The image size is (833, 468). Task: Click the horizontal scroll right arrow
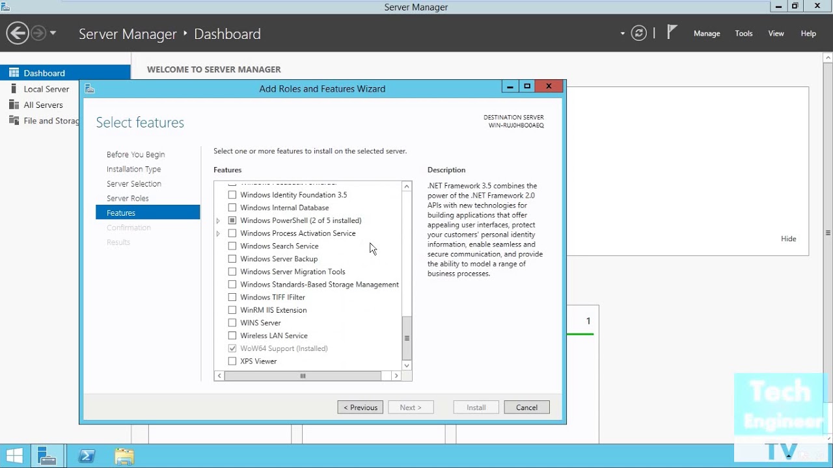pos(396,376)
